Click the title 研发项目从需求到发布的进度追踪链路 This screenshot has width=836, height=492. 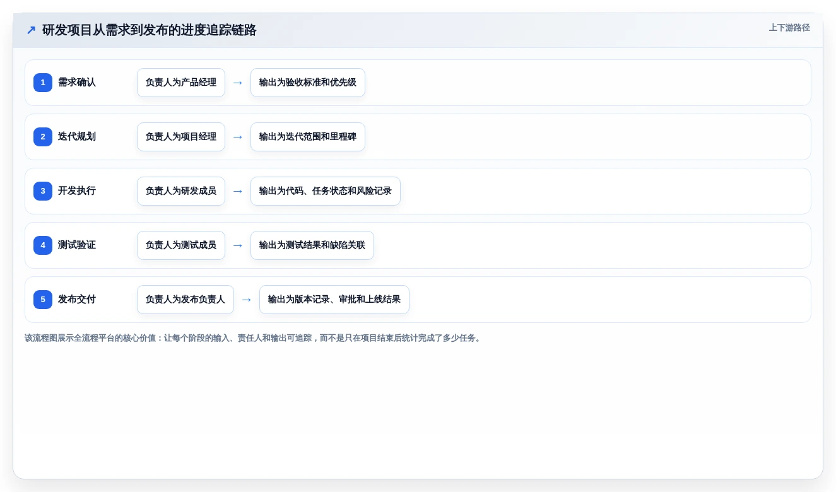[x=150, y=30]
